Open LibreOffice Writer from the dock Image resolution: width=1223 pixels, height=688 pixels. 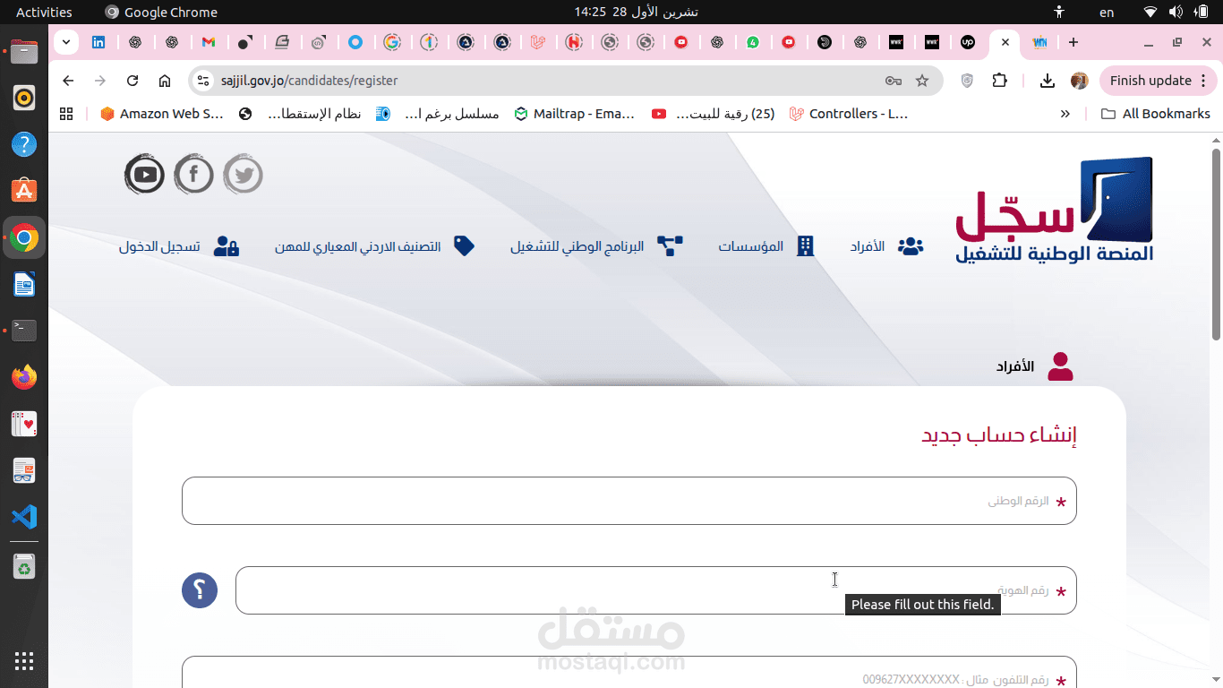[24, 285]
